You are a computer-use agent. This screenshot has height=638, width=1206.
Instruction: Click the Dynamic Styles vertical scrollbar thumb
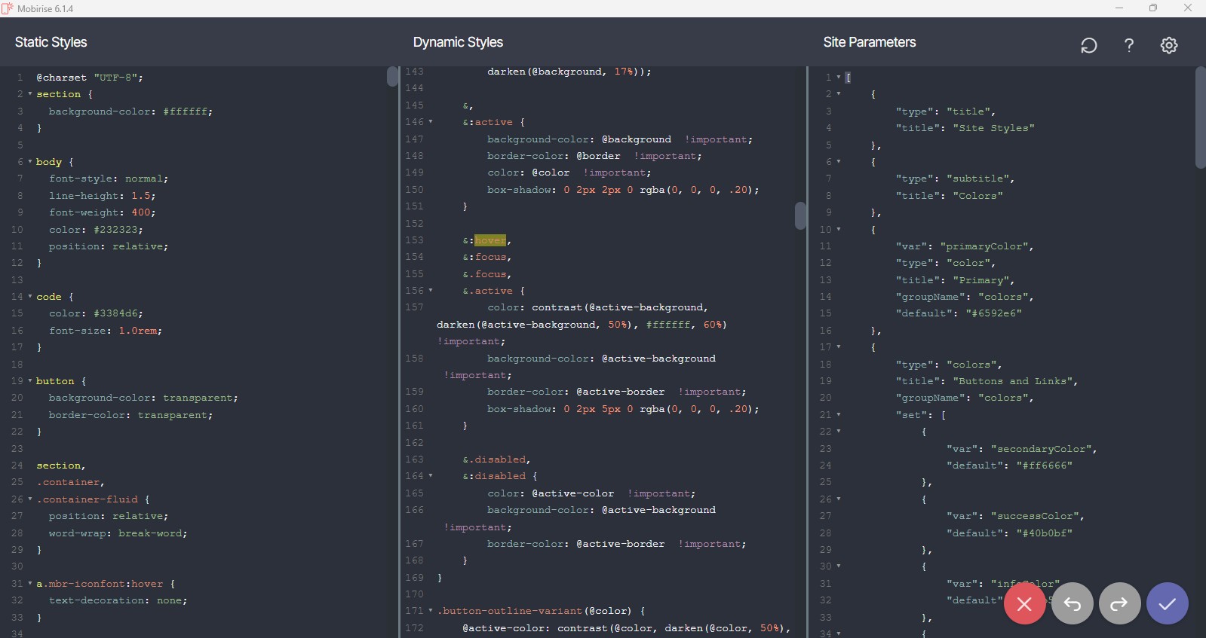pyautogui.click(x=800, y=215)
